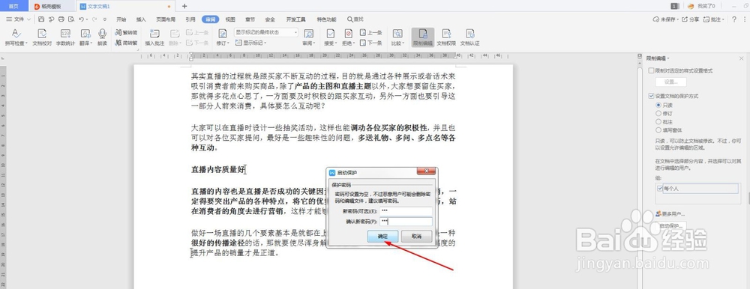750x289 pixels.
Task: Click the print preview icon
Action: (71, 19)
